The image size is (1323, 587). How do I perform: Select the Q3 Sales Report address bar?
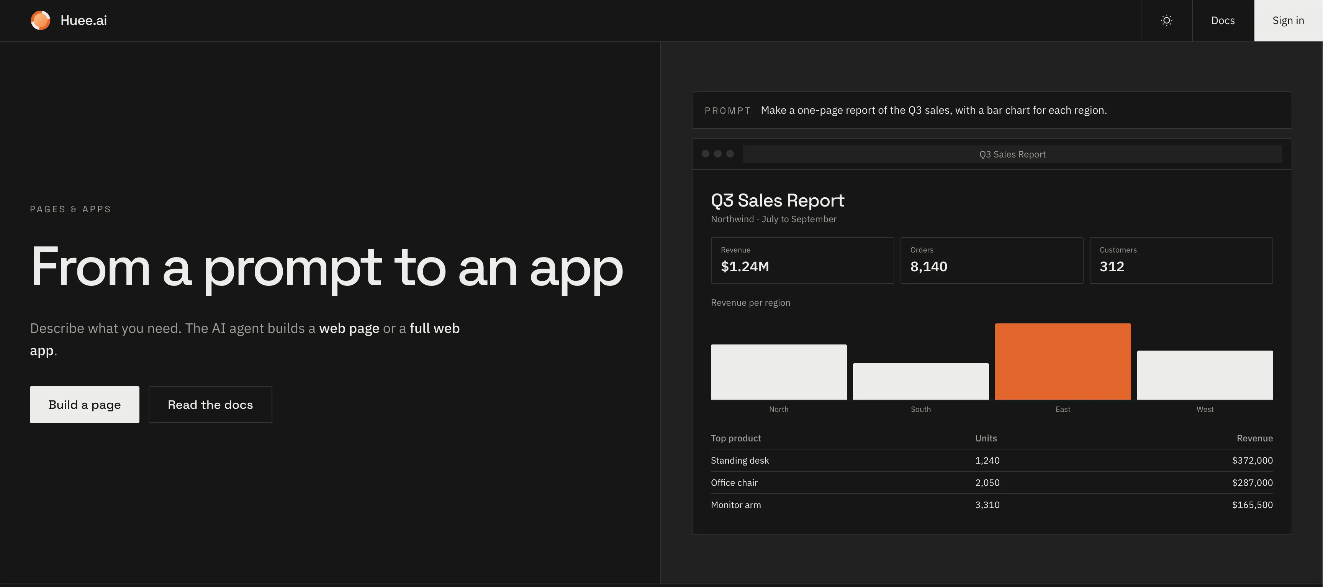click(1012, 154)
